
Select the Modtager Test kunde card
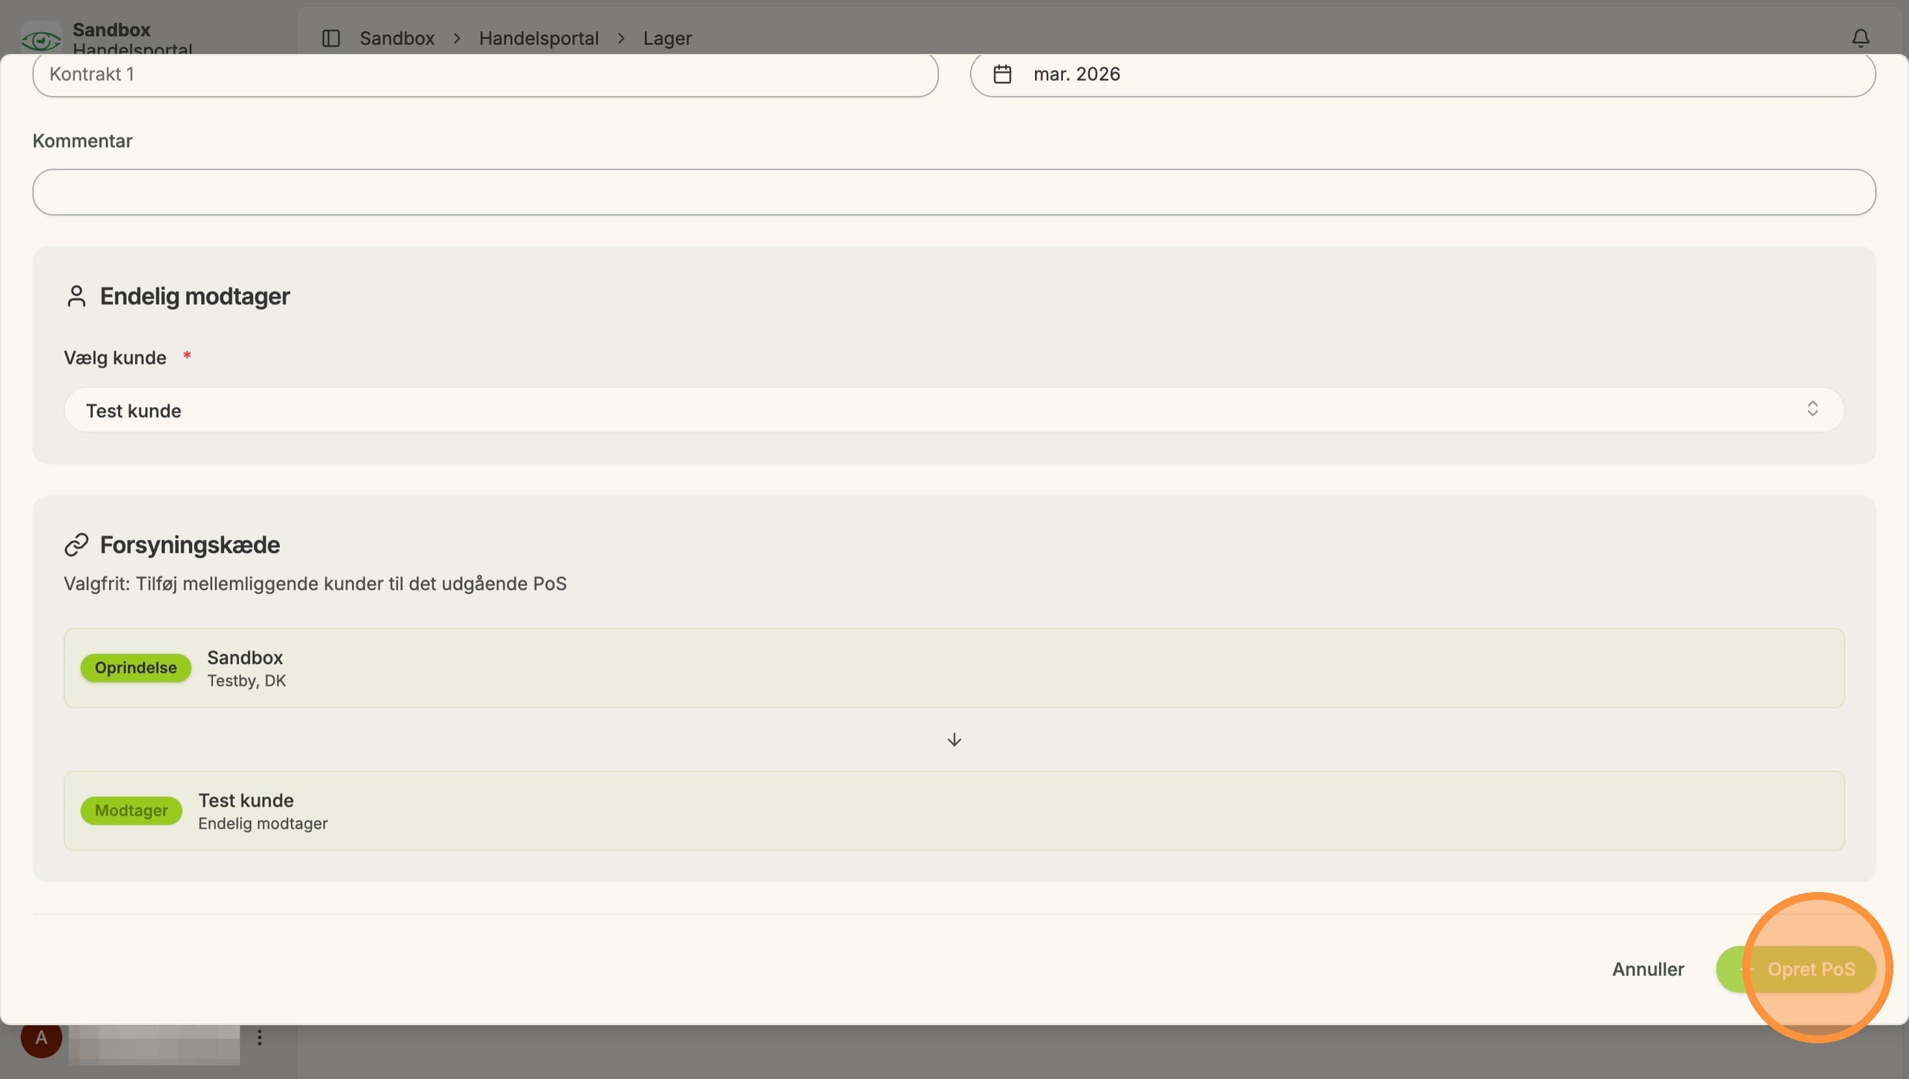pyautogui.click(x=954, y=811)
